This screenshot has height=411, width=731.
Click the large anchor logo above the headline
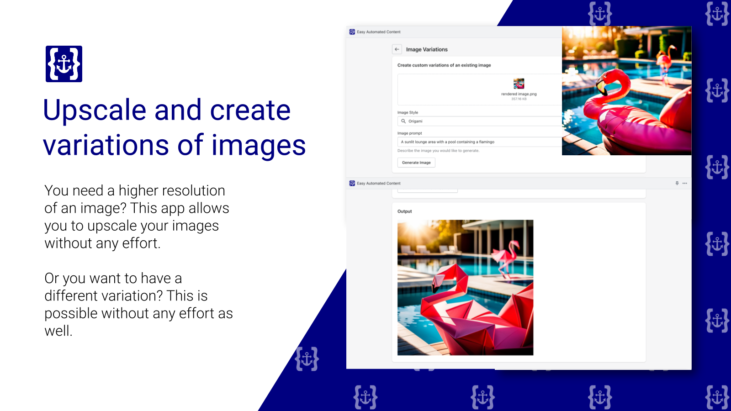[x=64, y=64]
